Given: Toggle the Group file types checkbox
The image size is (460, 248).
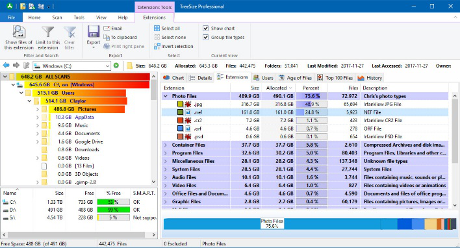Looking at the screenshot, I should (x=206, y=37).
